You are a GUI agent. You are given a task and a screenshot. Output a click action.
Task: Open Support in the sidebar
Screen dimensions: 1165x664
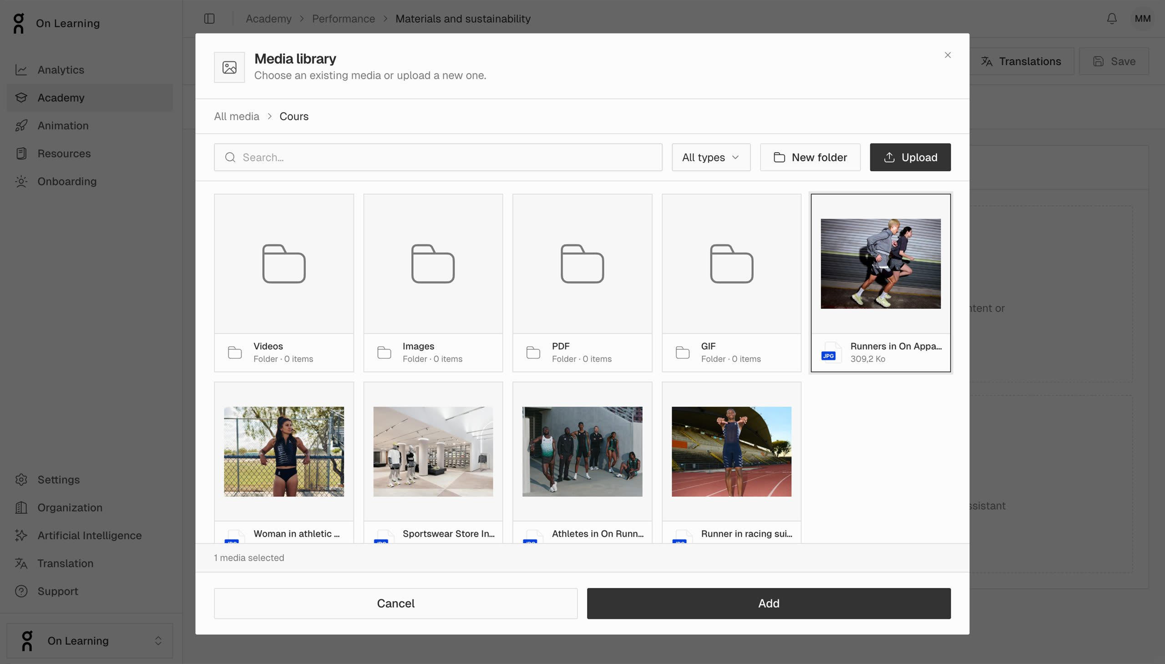coord(90,591)
